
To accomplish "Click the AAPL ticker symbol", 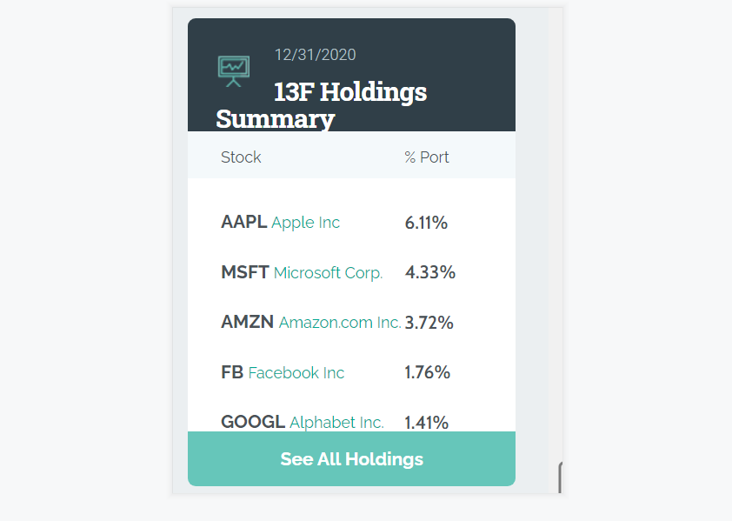I will [243, 223].
